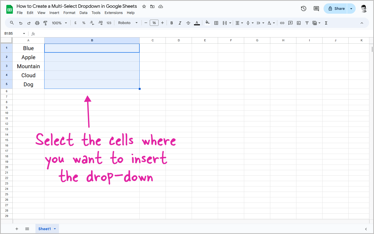The height and width of the screenshot is (234, 374).
Task: Format as percent icon
Action: [84, 23]
